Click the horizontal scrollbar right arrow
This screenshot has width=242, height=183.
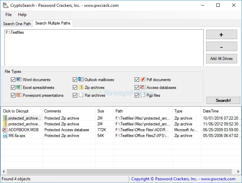238,171
